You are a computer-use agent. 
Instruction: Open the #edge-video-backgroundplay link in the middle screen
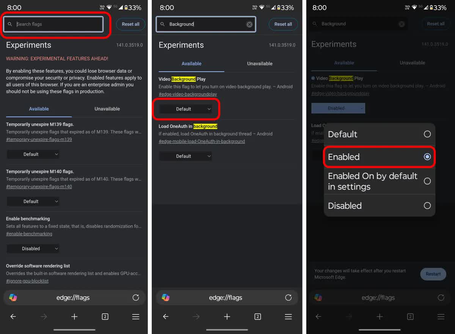click(x=188, y=94)
